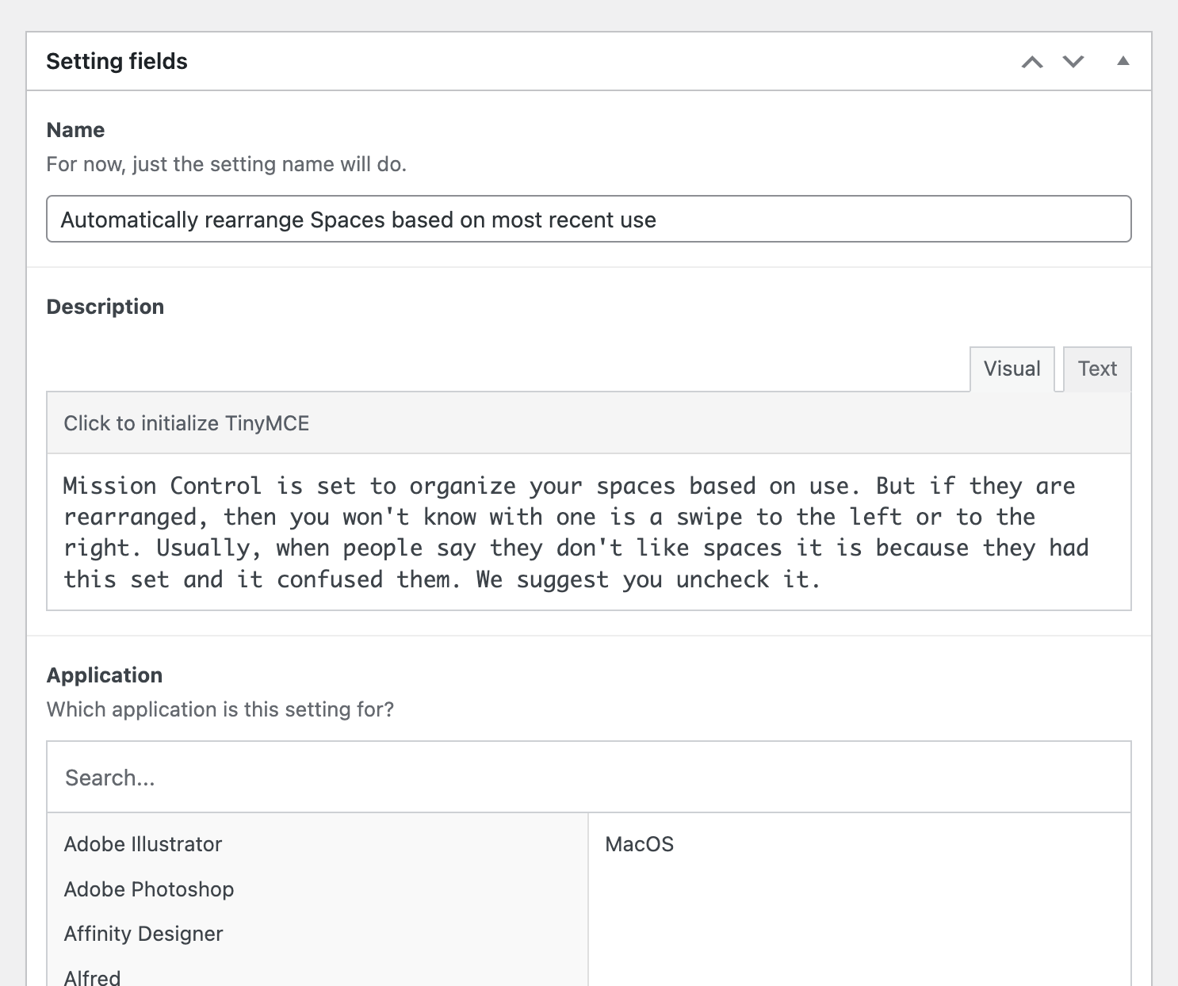Click to initialize TinyMCE bar
1178x986 pixels.
[x=589, y=423]
